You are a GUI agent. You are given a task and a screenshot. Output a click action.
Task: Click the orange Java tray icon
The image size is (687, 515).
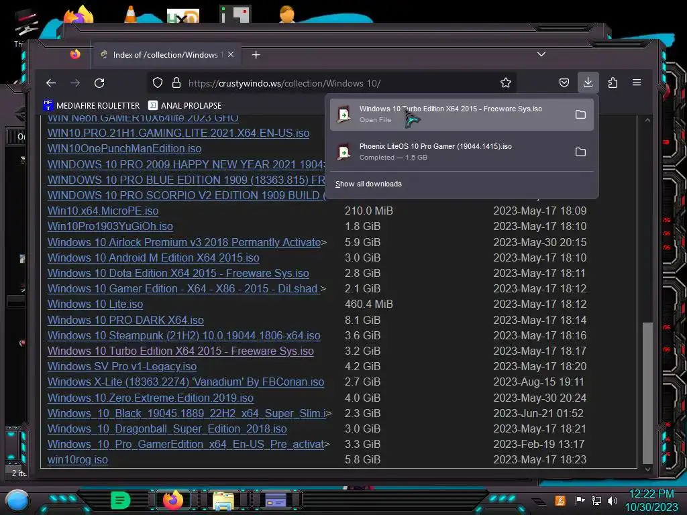tap(560, 500)
